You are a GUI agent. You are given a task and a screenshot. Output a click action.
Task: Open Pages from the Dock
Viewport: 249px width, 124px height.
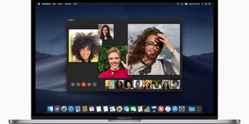point(140,109)
